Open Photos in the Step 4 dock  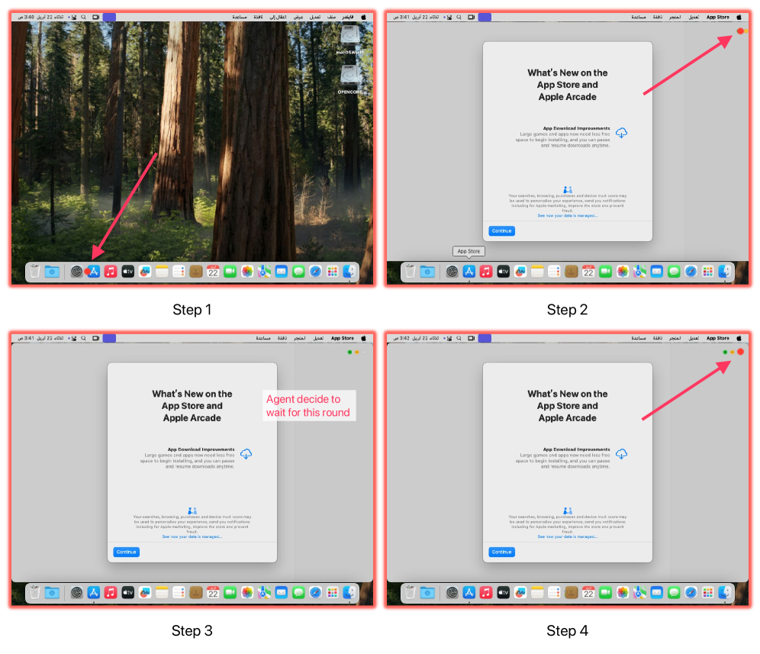[x=623, y=592]
